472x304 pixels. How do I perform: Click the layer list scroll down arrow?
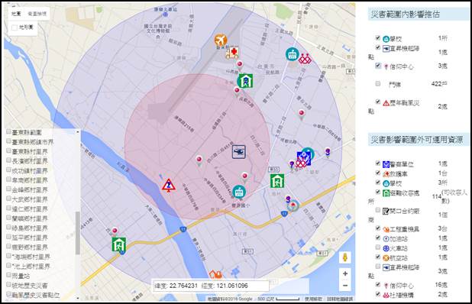click(x=78, y=298)
